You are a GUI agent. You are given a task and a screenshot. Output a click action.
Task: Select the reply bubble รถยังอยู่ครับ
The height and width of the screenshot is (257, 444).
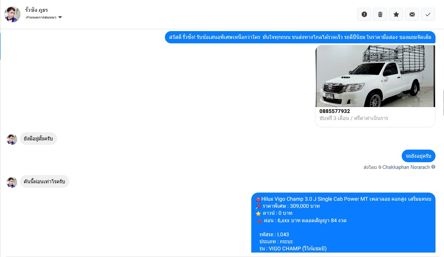point(418,156)
